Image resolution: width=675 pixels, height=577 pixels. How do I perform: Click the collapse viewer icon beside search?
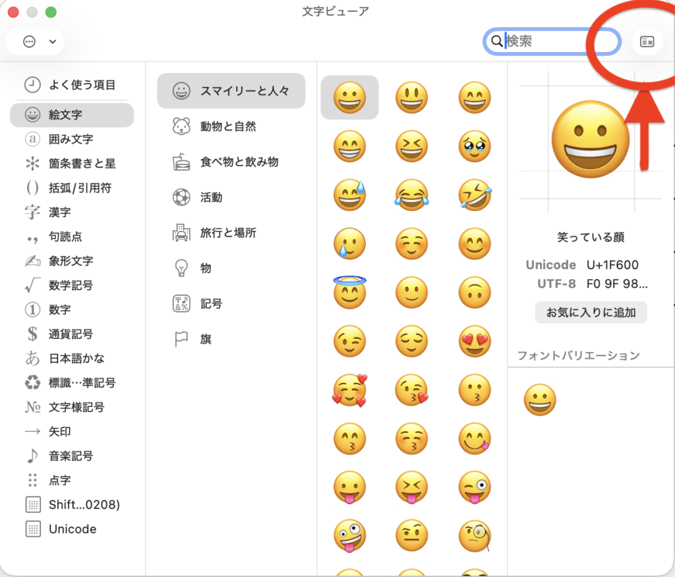click(x=647, y=42)
